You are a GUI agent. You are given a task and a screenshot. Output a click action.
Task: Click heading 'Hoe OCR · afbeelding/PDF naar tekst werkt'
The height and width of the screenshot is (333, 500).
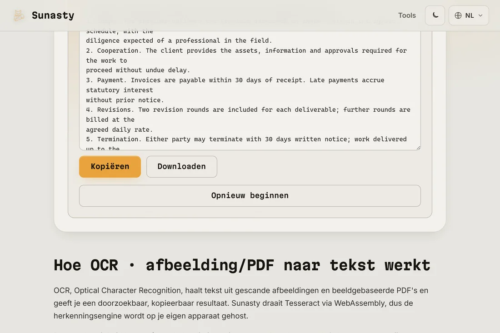coord(242,265)
